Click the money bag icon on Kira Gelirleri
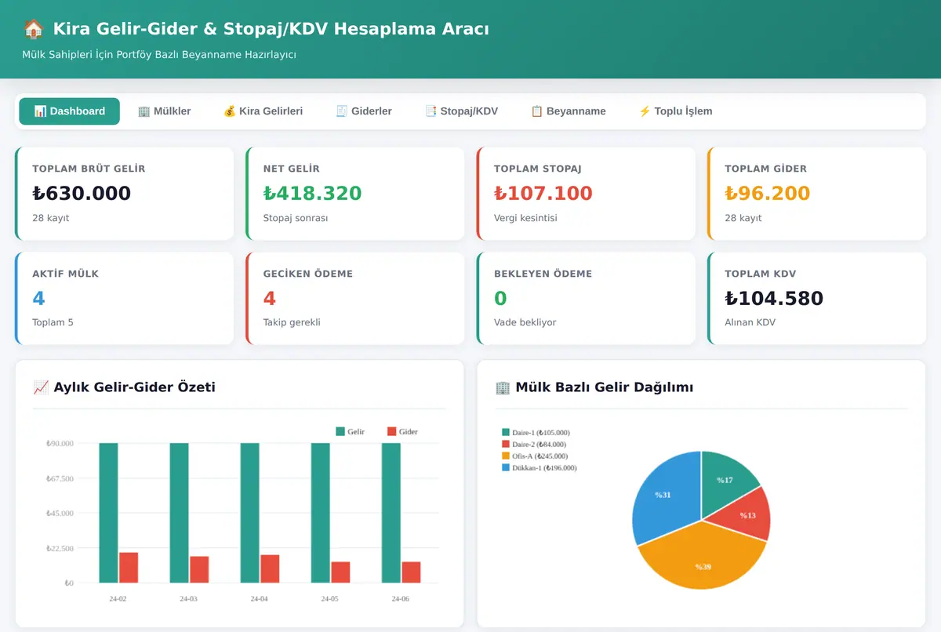The image size is (941, 632). [x=229, y=111]
